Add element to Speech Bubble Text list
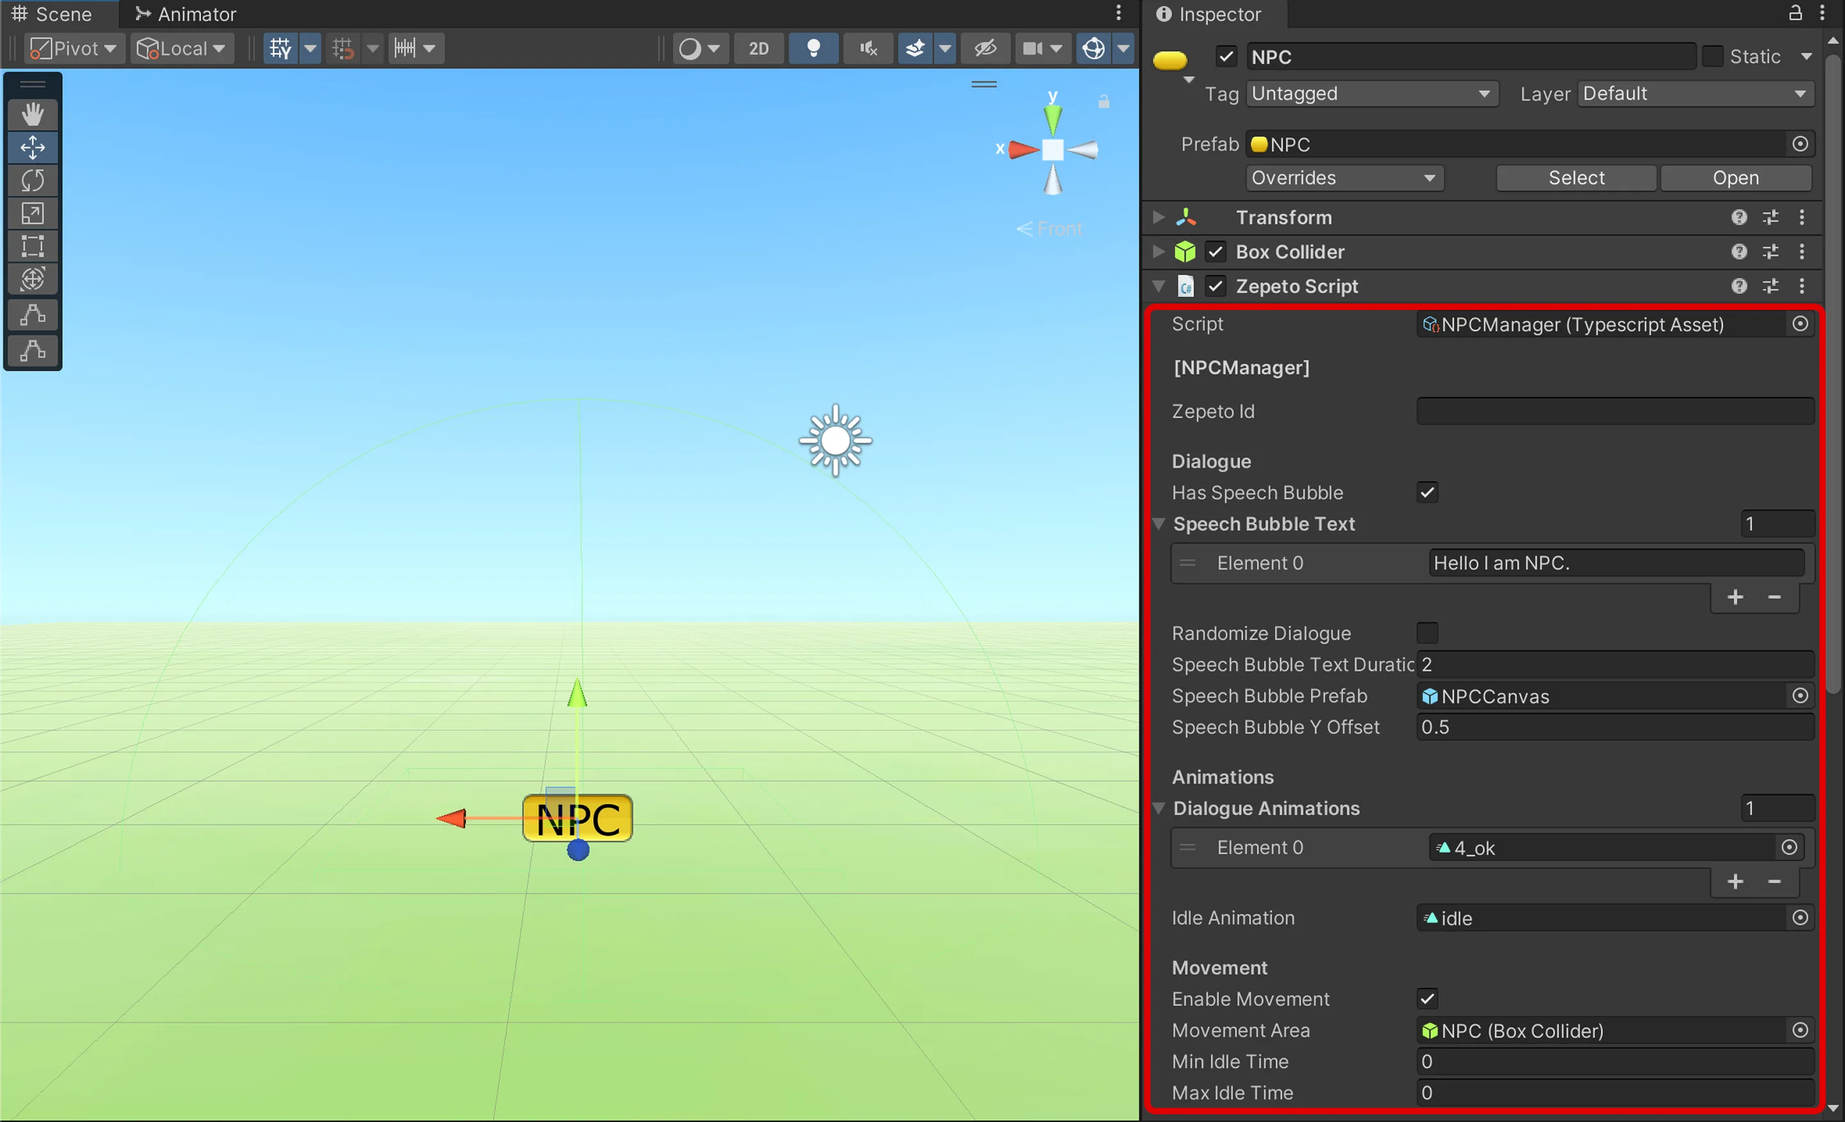The width and height of the screenshot is (1845, 1122). click(1735, 598)
